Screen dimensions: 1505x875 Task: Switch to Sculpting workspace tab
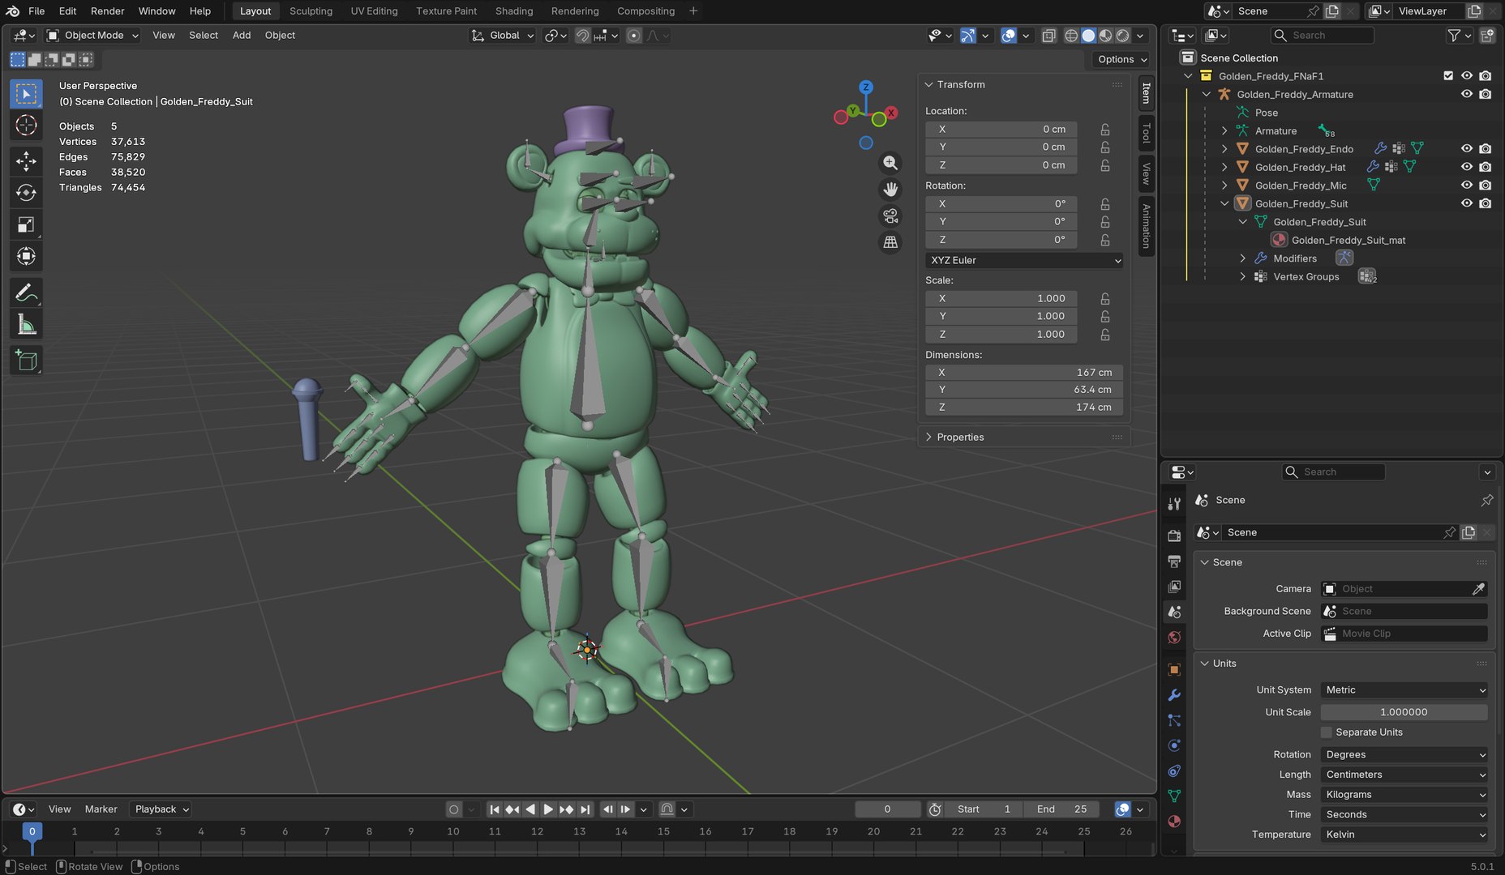[x=311, y=11]
